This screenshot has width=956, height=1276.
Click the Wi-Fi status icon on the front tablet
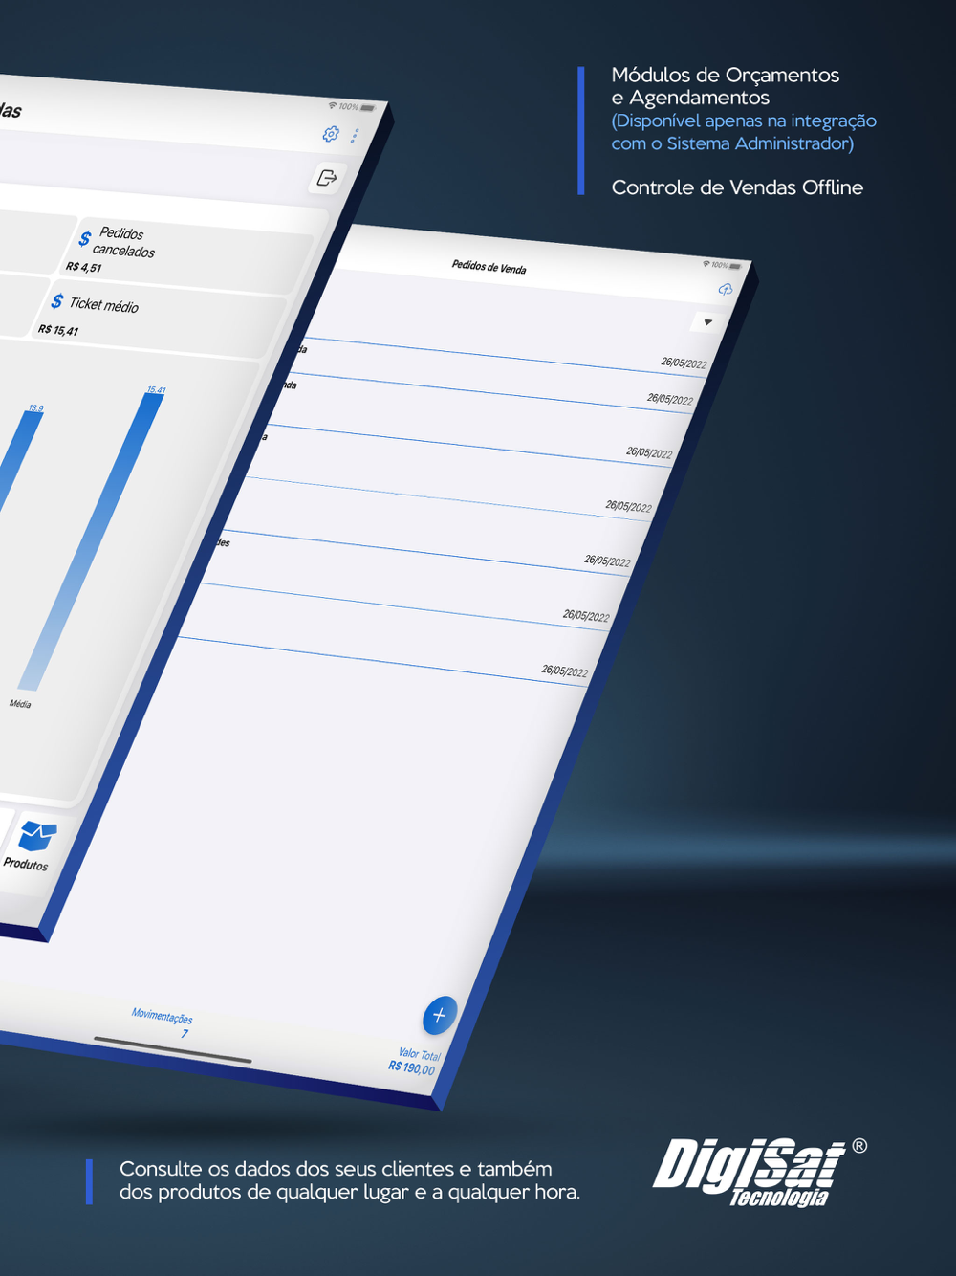[333, 105]
